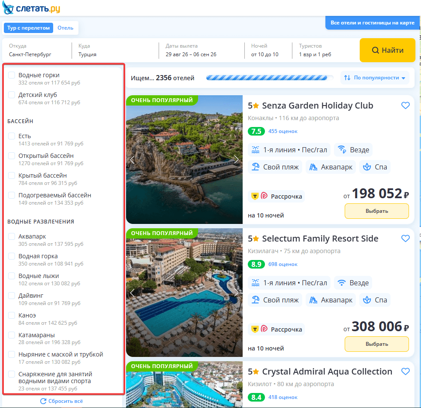Open the 418 оценок reviews link
Viewport: 421px width, 408px height.
click(283, 397)
